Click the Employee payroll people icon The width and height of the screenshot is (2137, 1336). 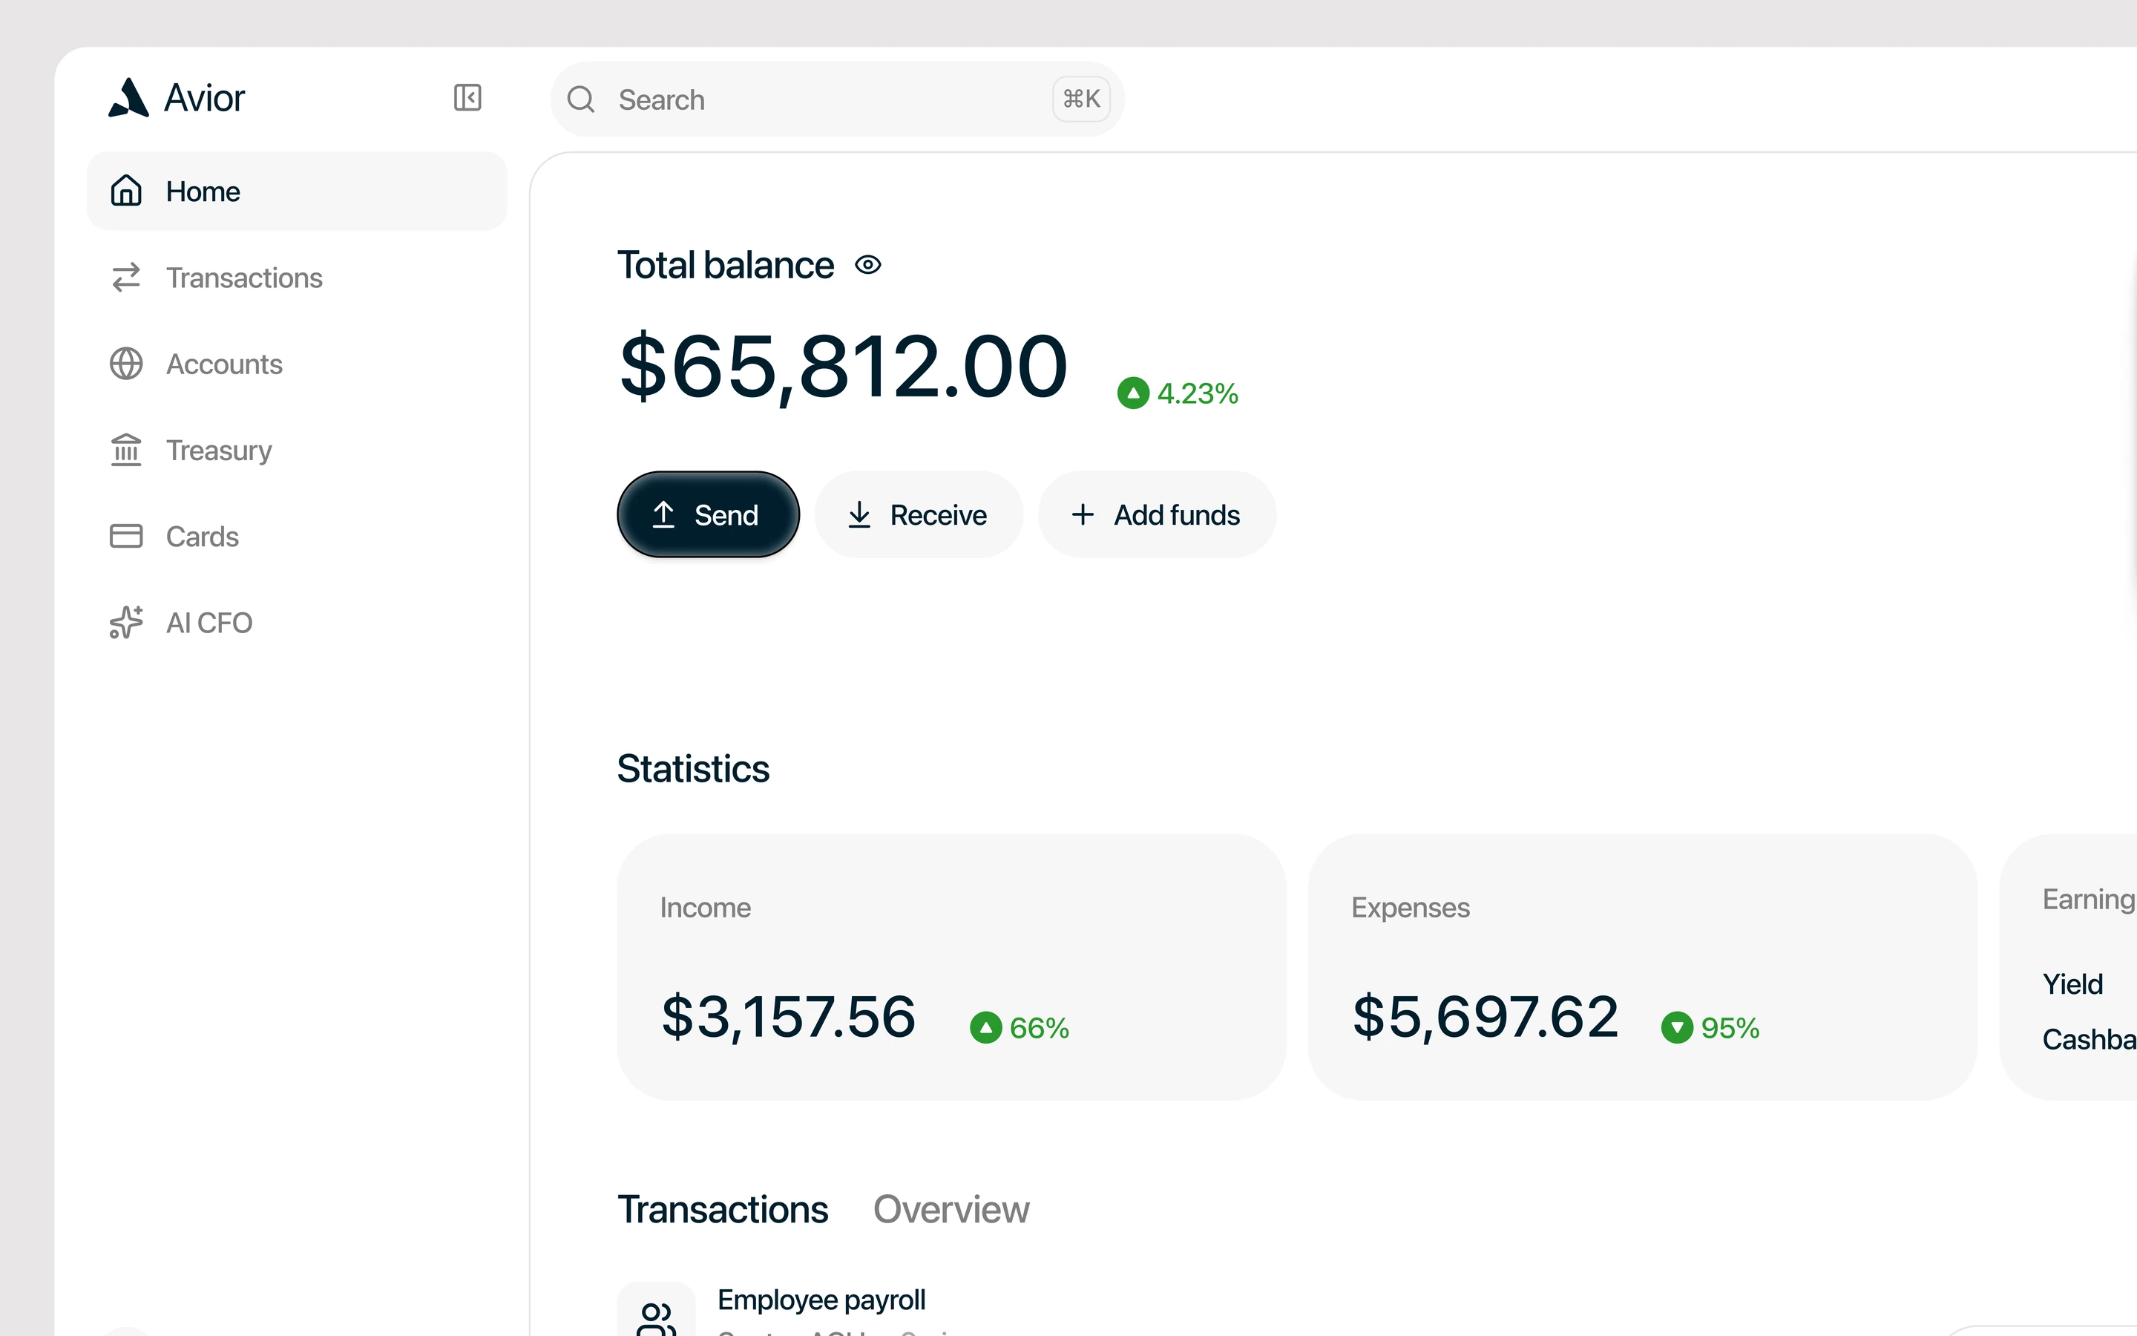point(656,1317)
